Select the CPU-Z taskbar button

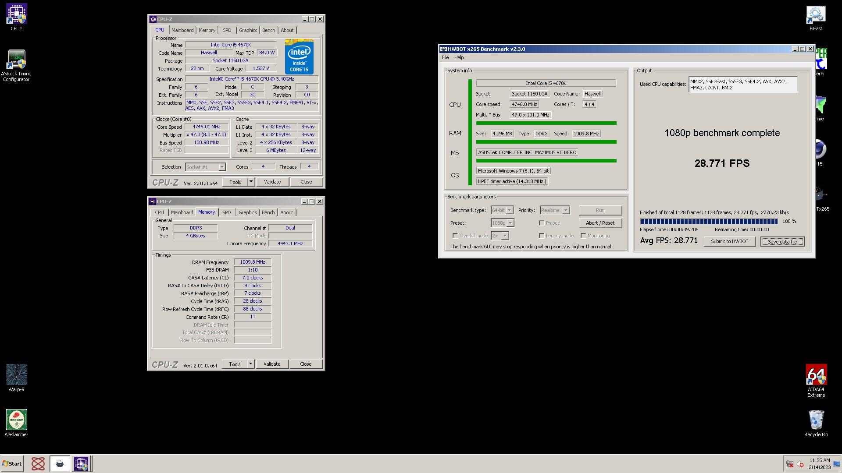pos(81,464)
